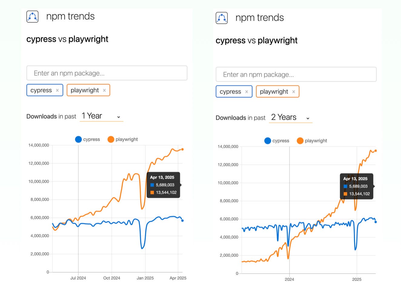This screenshot has width=401, height=292.
Task: Click the right 'Enter an npm package' field
Action: click(296, 75)
